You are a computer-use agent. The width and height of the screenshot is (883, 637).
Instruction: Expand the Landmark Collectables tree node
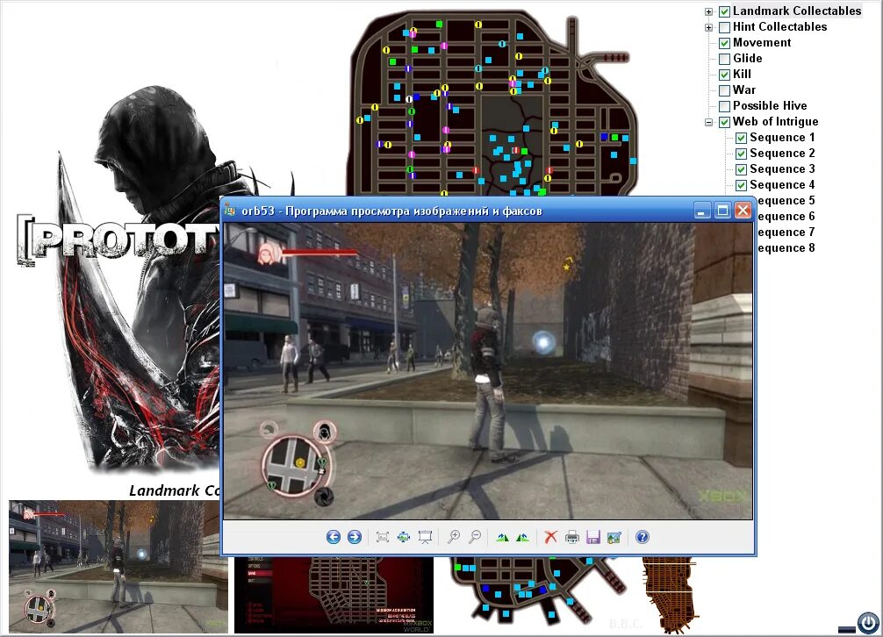[709, 11]
